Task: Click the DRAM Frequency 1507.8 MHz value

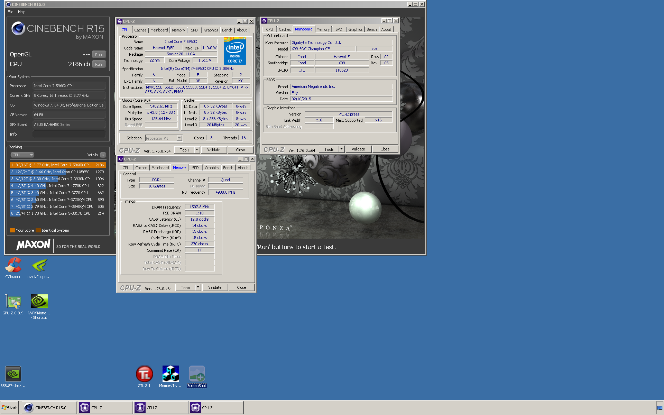Action: [x=200, y=207]
